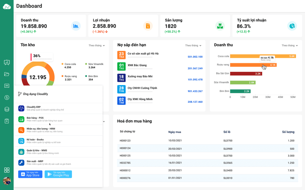Click the dollar sign finance icon in sidebar
This screenshot has height=190, width=305.
point(7,97)
